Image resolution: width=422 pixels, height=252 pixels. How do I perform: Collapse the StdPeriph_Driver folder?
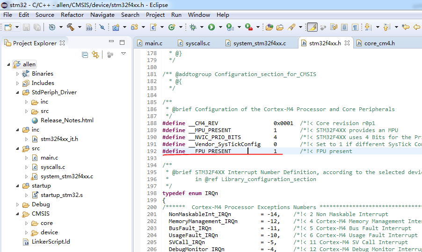17,92
